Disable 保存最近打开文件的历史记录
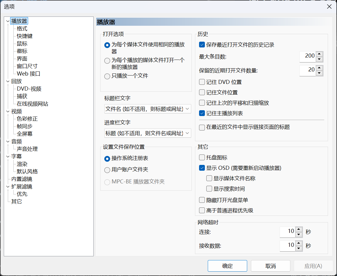Image resolution: width=337 pixels, height=276 pixels. pos(202,45)
